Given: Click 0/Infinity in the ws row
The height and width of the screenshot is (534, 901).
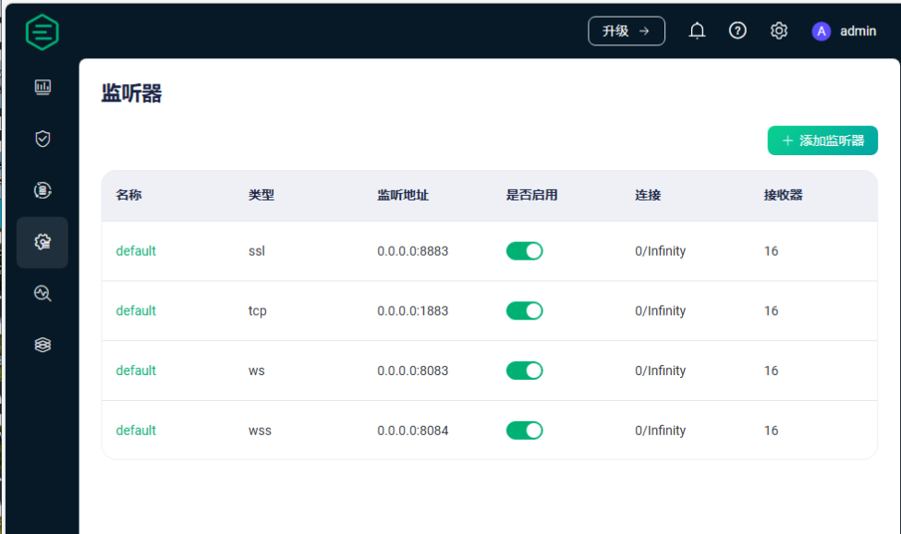Looking at the screenshot, I should point(660,370).
